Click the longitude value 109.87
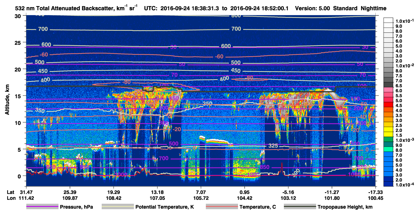 [70, 198]
